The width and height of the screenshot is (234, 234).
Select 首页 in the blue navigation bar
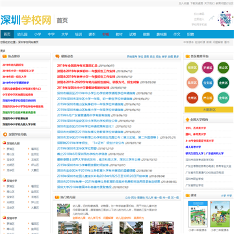coord(7,34)
